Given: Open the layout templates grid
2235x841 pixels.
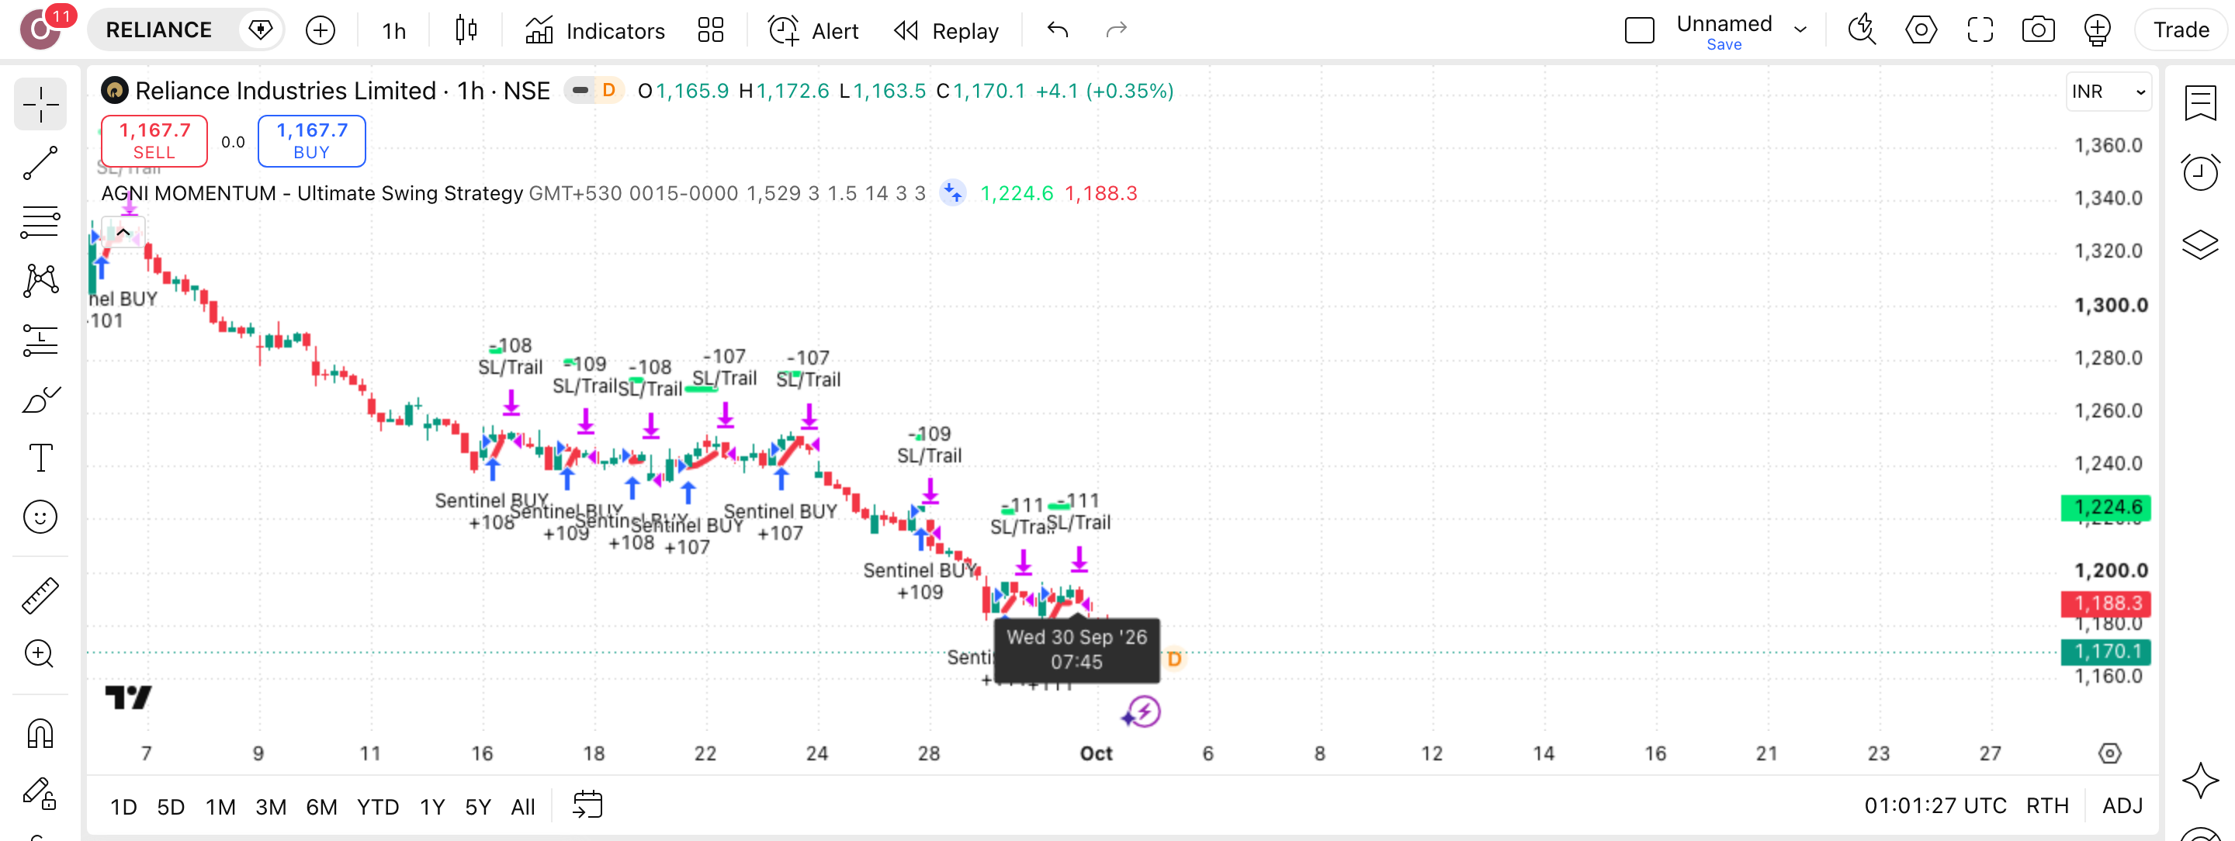Looking at the screenshot, I should 711,30.
